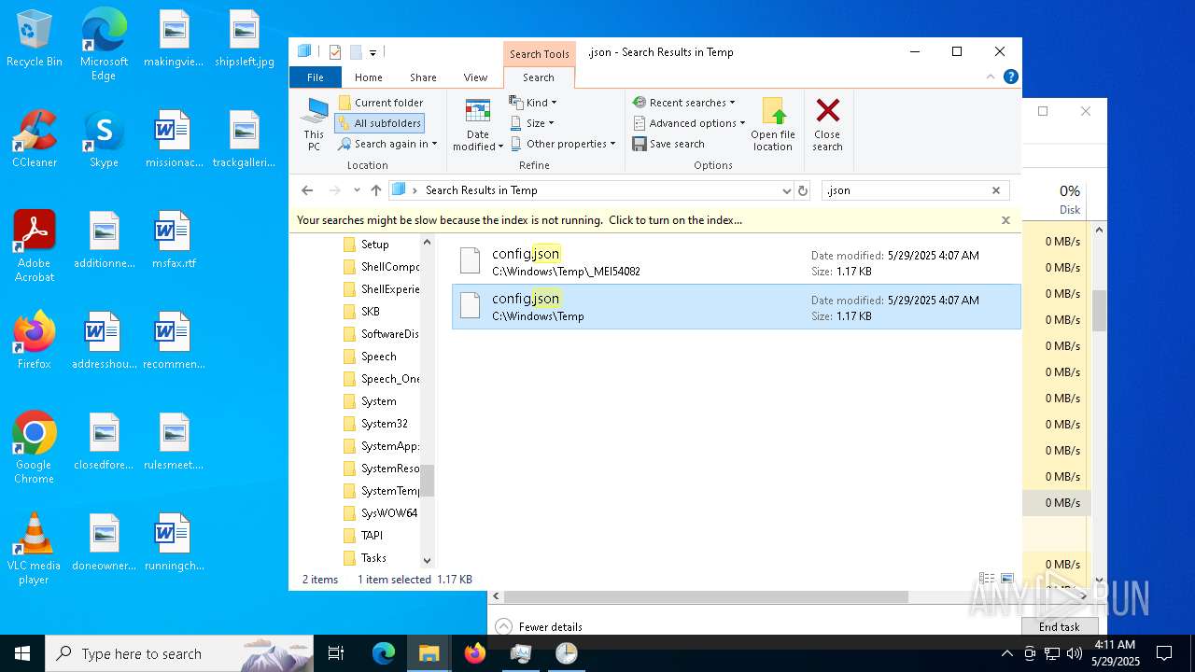Open VLC media player desktop icon
Image resolution: width=1195 pixels, height=672 pixels.
tap(34, 549)
